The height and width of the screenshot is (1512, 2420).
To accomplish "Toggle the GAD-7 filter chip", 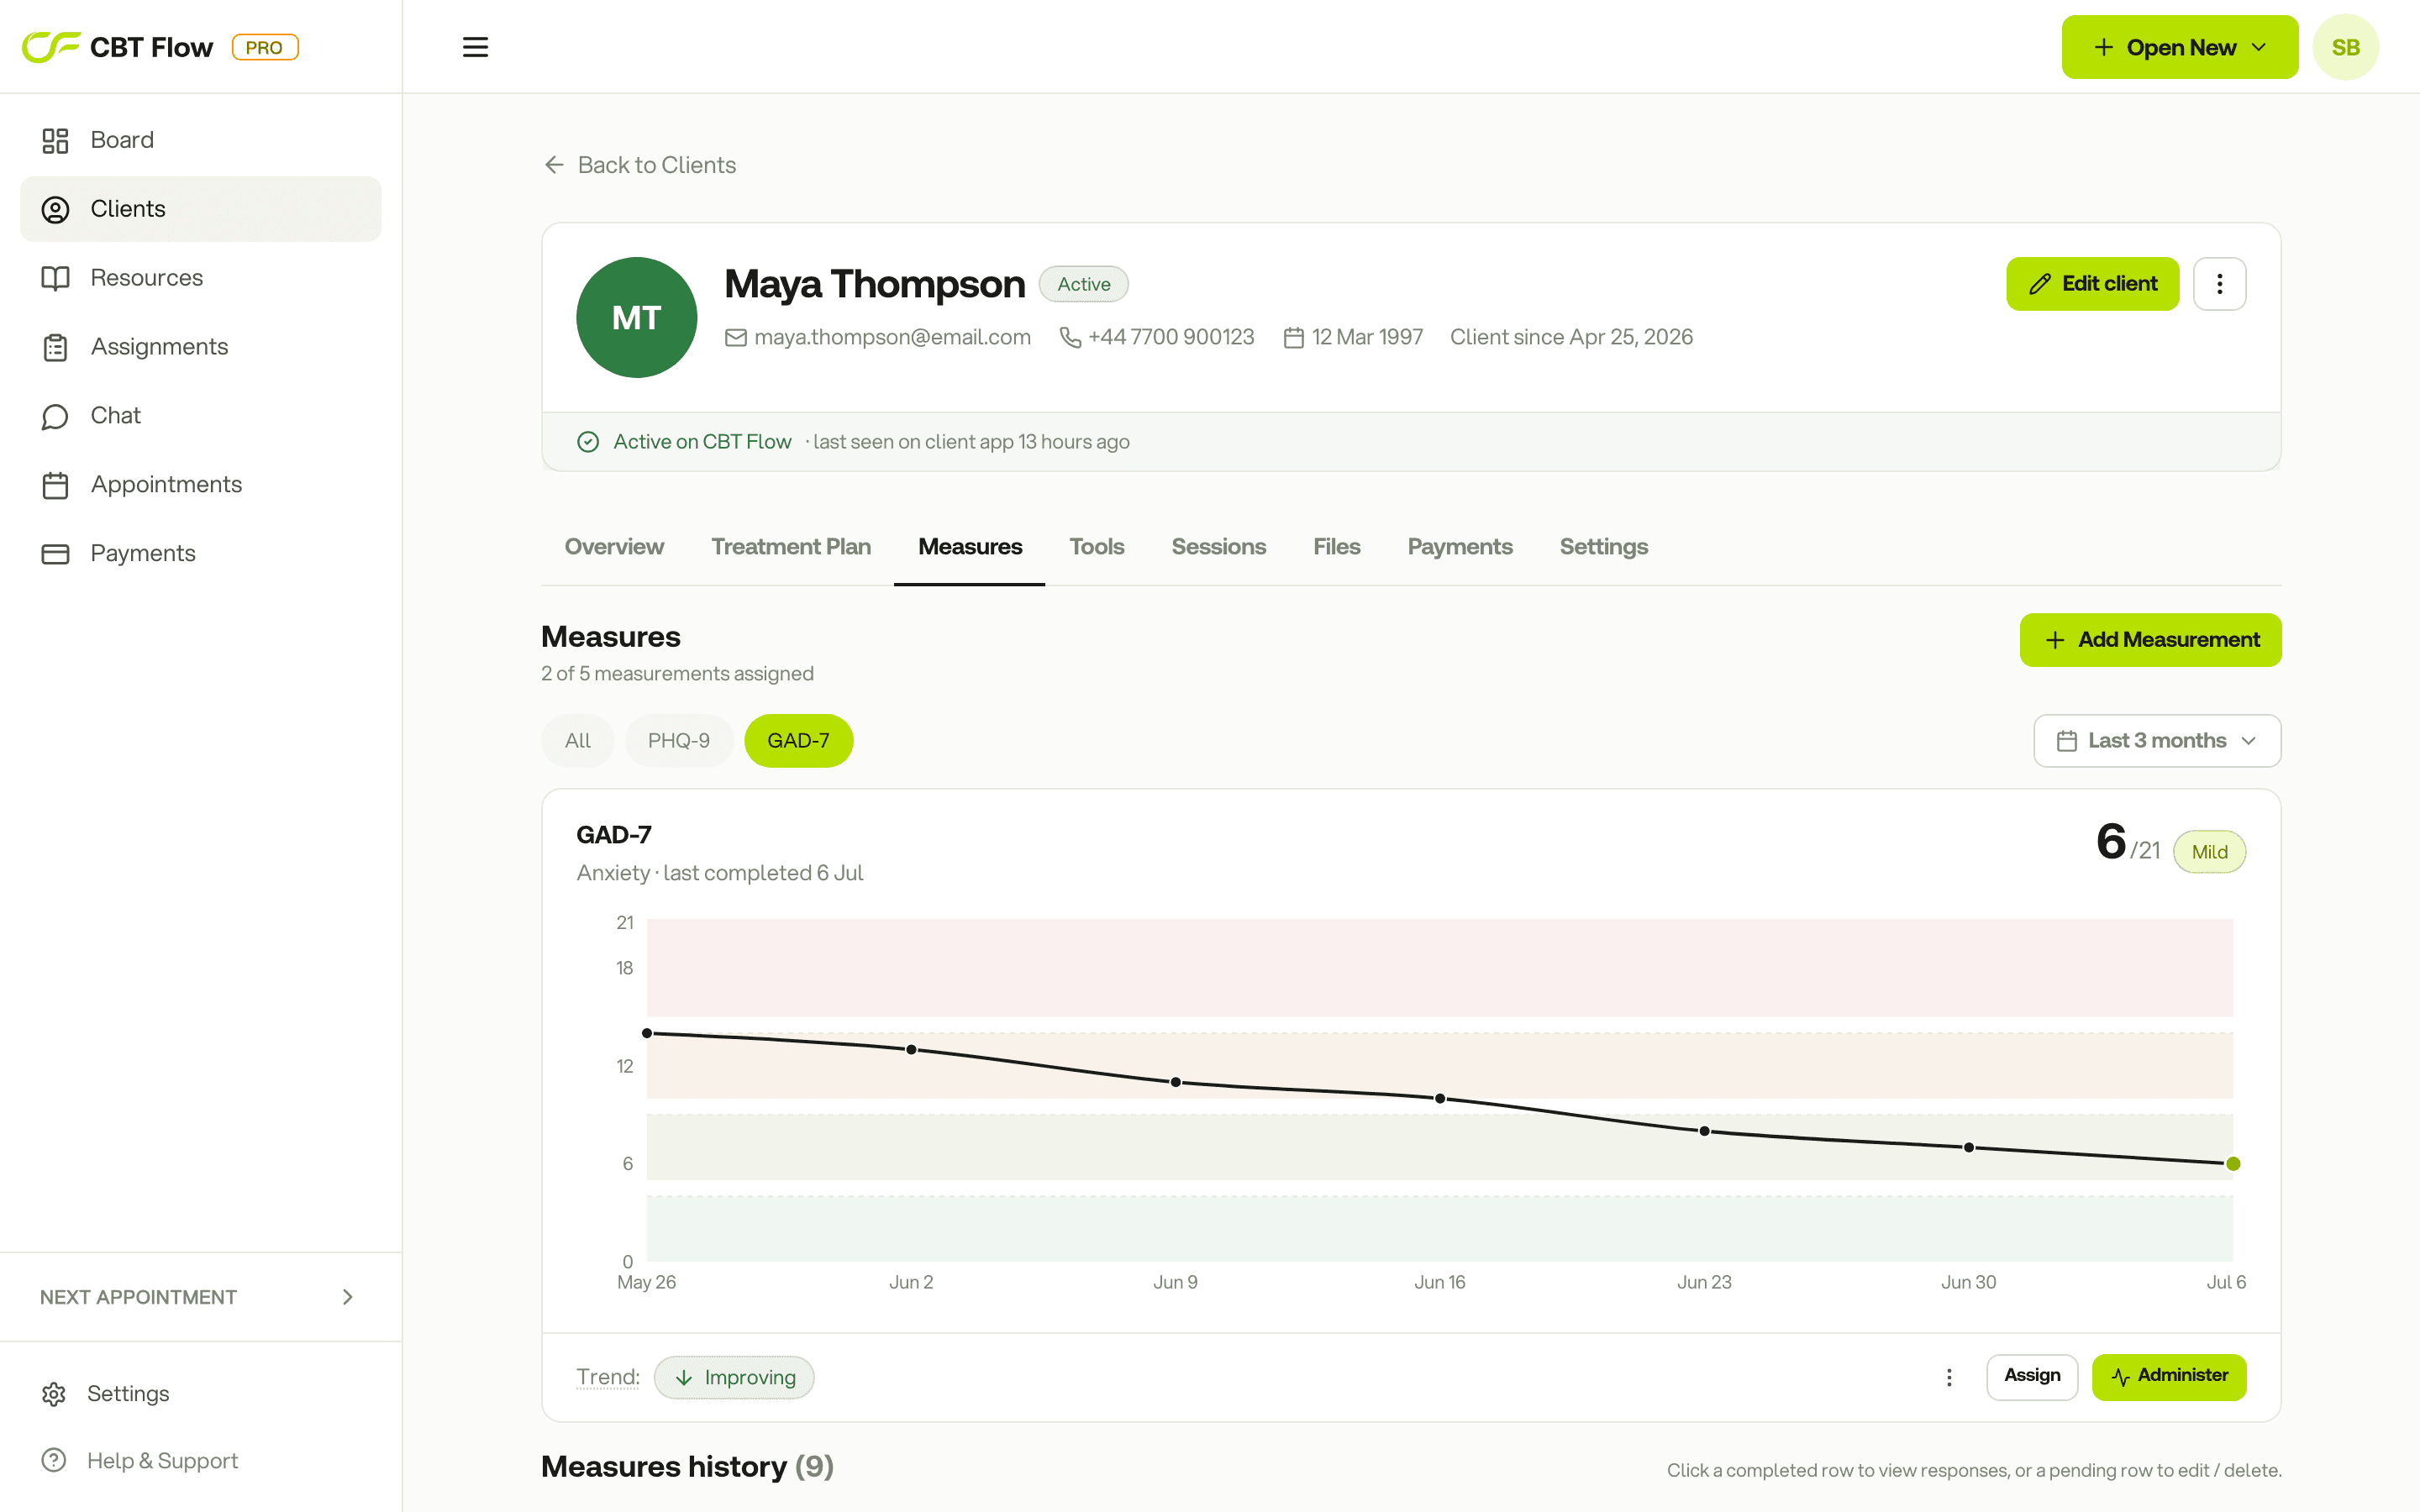I will (798, 741).
